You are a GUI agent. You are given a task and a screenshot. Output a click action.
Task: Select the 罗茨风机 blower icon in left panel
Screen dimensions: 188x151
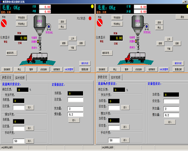pyautogui.click(x=49, y=27)
